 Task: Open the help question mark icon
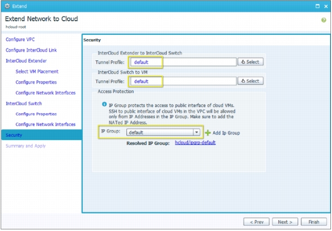(323, 20)
